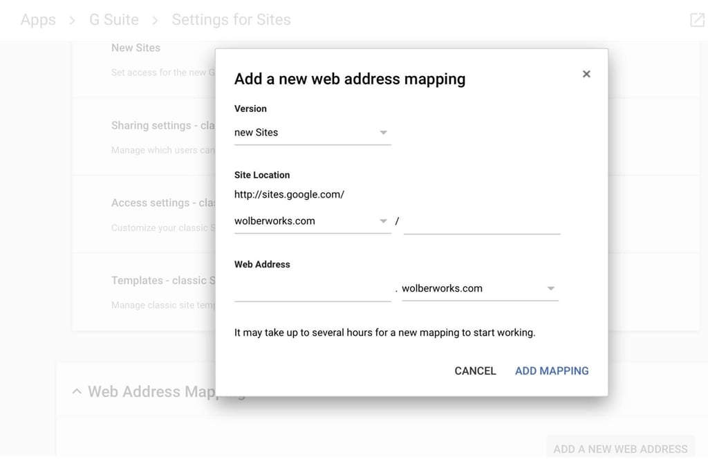Open the Version dropdown showing new Sites
The width and height of the screenshot is (708, 466).
click(x=313, y=133)
